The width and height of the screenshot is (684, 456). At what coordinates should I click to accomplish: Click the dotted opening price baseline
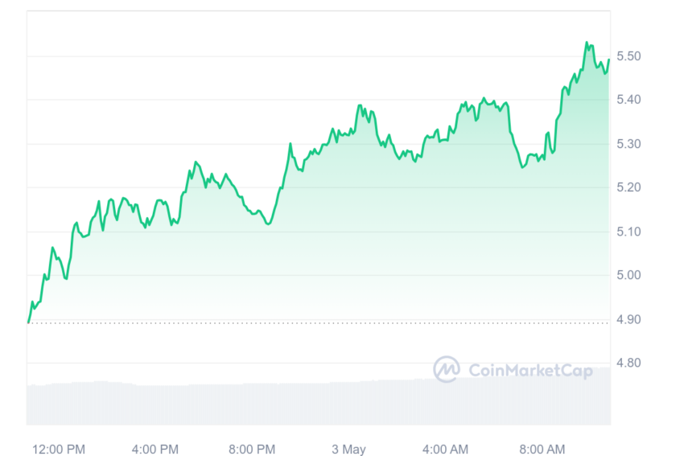319,323
